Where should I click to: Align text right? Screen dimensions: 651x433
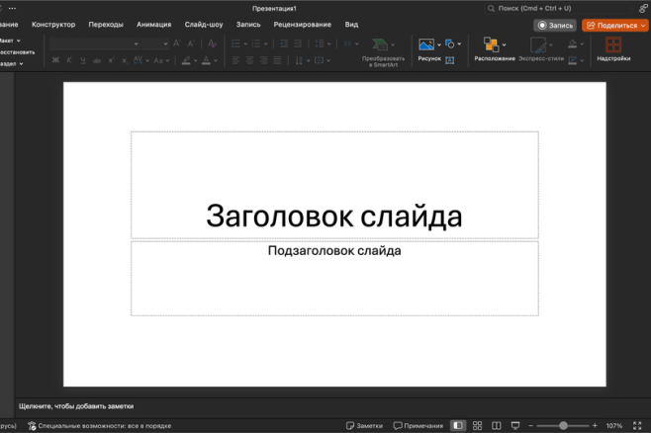pos(263,60)
